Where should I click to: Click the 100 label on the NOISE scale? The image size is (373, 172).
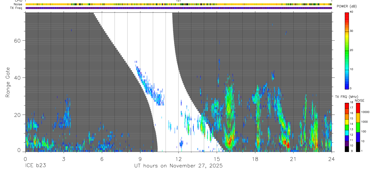pyautogui.click(x=364, y=131)
